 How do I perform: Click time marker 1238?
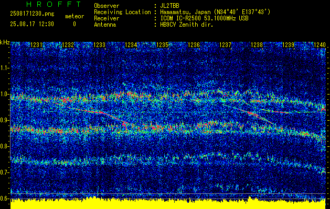coord(257,44)
